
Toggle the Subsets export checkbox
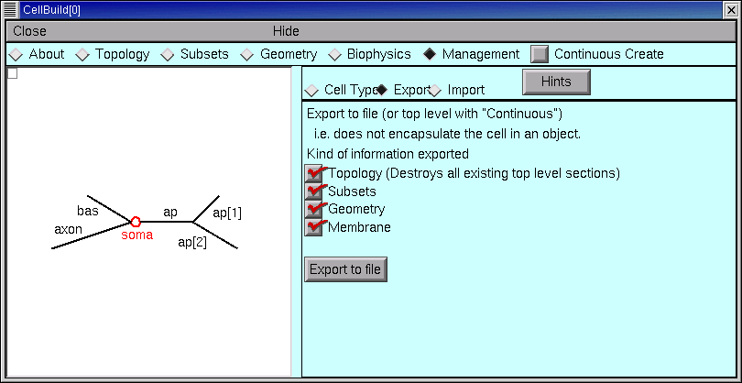tap(314, 191)
